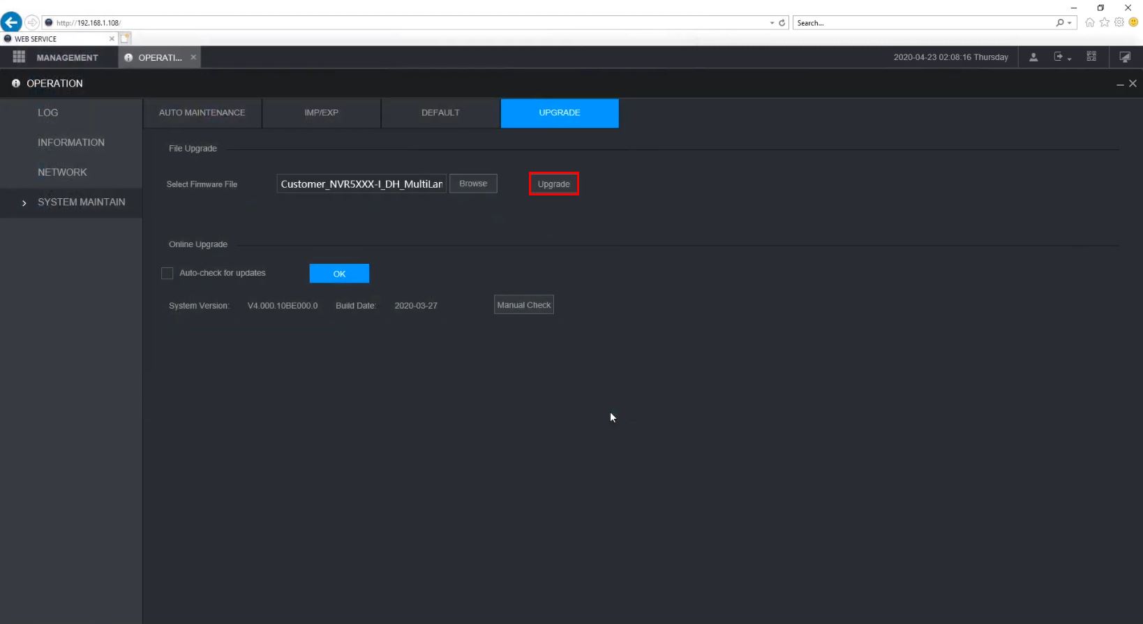Click the OPERATION header info icon
Screen dimensions: 1143x624
(x=16, y=83)
